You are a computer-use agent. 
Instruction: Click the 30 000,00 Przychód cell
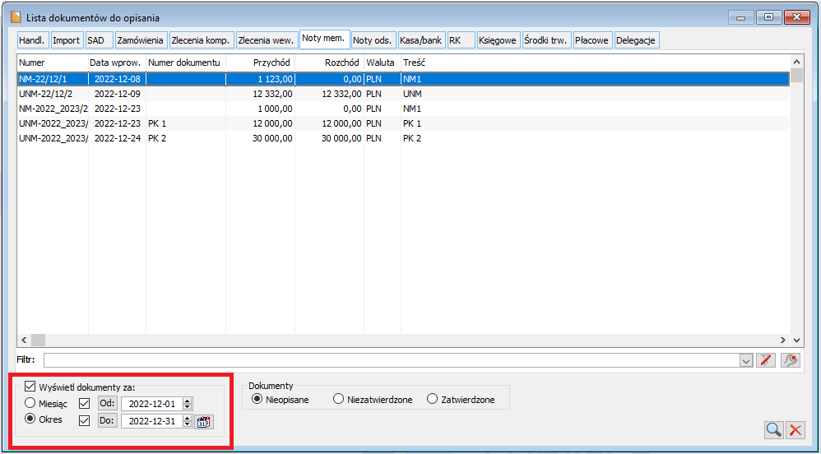[x=260, y=138]
